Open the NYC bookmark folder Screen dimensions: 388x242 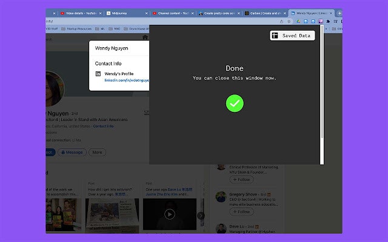[x=115, y=29]
